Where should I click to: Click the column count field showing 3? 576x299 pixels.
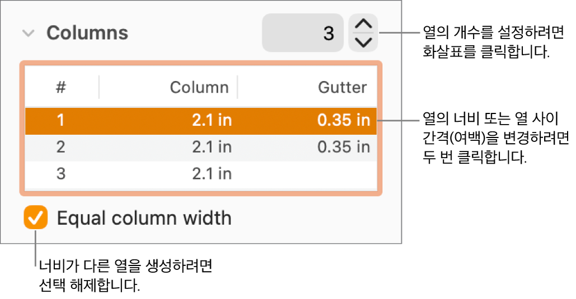(302, 34)
